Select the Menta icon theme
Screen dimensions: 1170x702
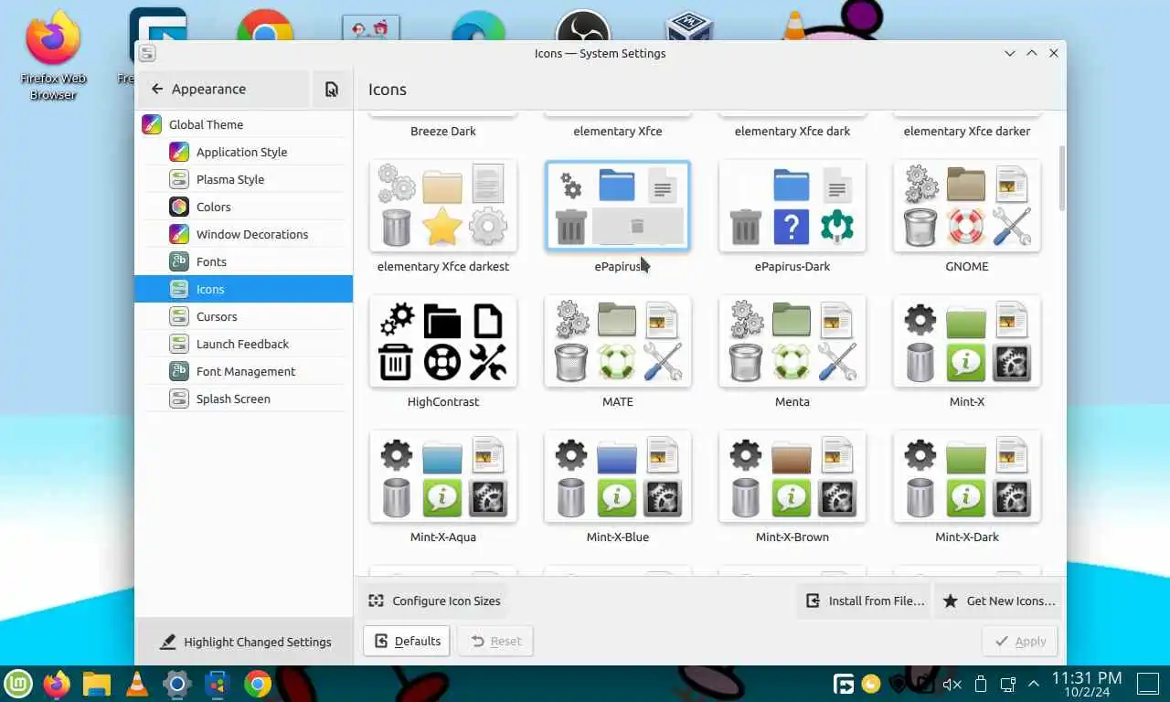click(x=792, y=341)
